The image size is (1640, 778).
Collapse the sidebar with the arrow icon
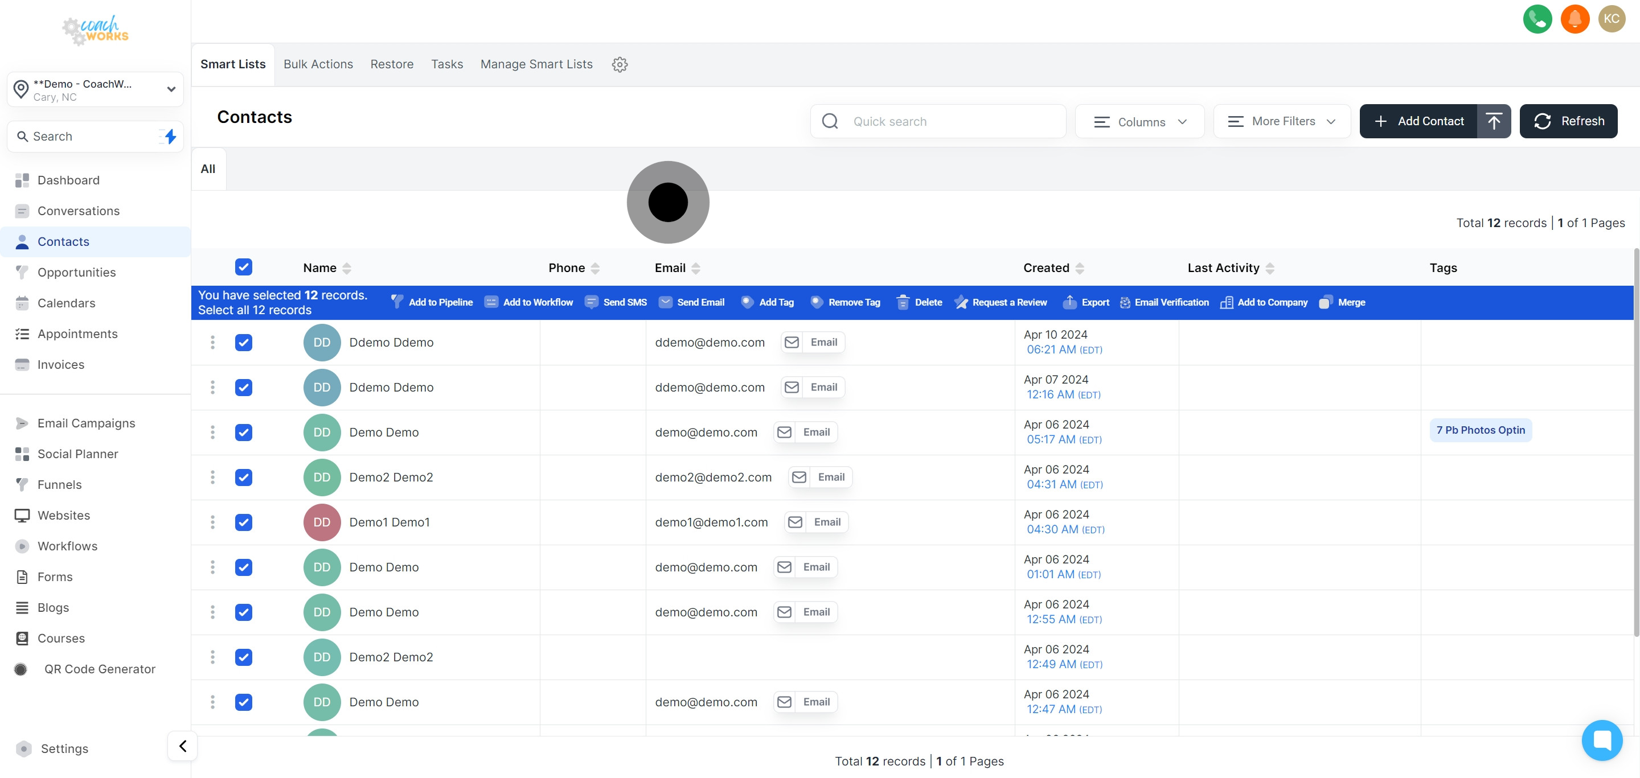point(183,746)
